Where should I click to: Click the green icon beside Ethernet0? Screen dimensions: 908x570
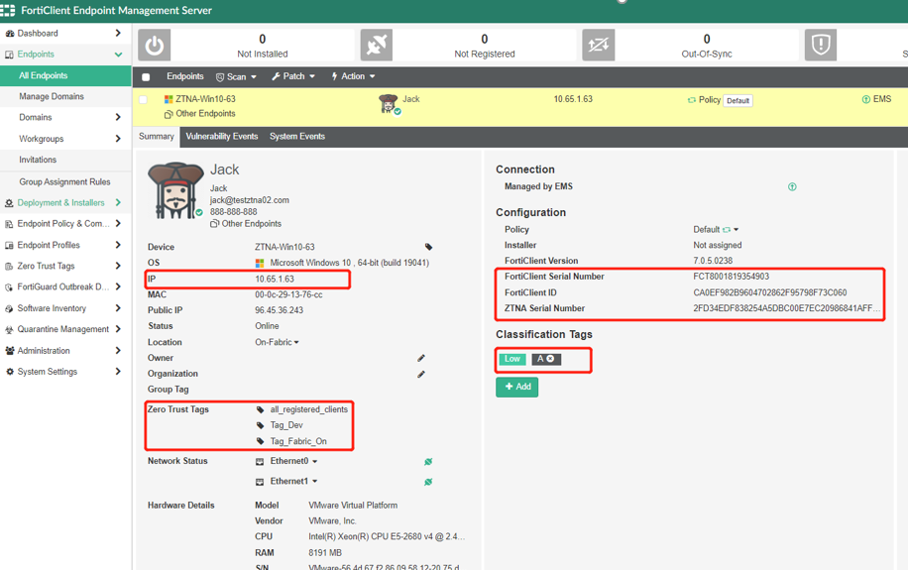428,462
